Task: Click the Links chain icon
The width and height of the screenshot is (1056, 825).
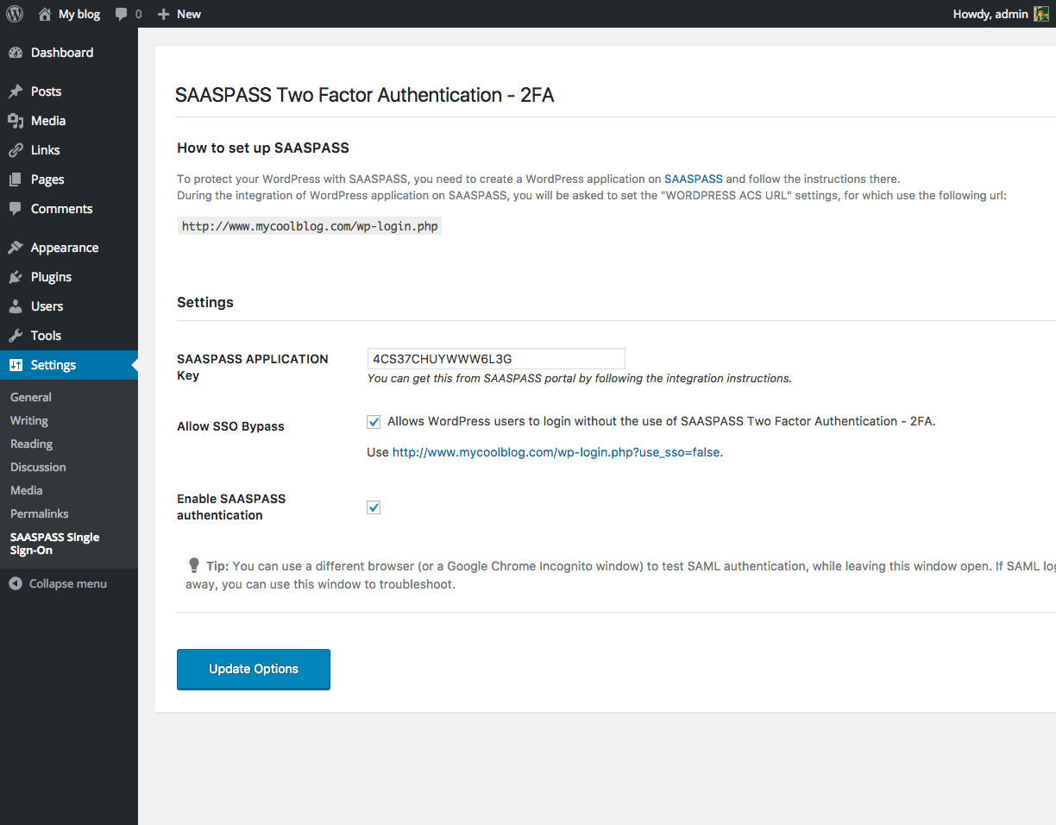Action: click(16, 150)
